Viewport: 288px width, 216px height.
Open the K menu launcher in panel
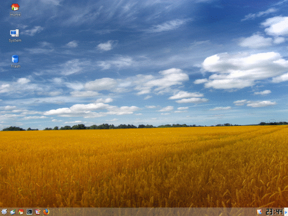[x=4, y=212]
